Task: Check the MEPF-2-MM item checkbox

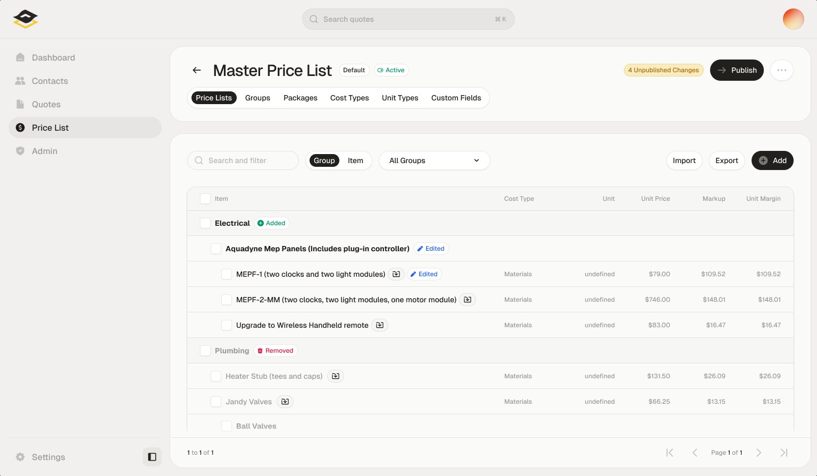Action: (227, 300)
